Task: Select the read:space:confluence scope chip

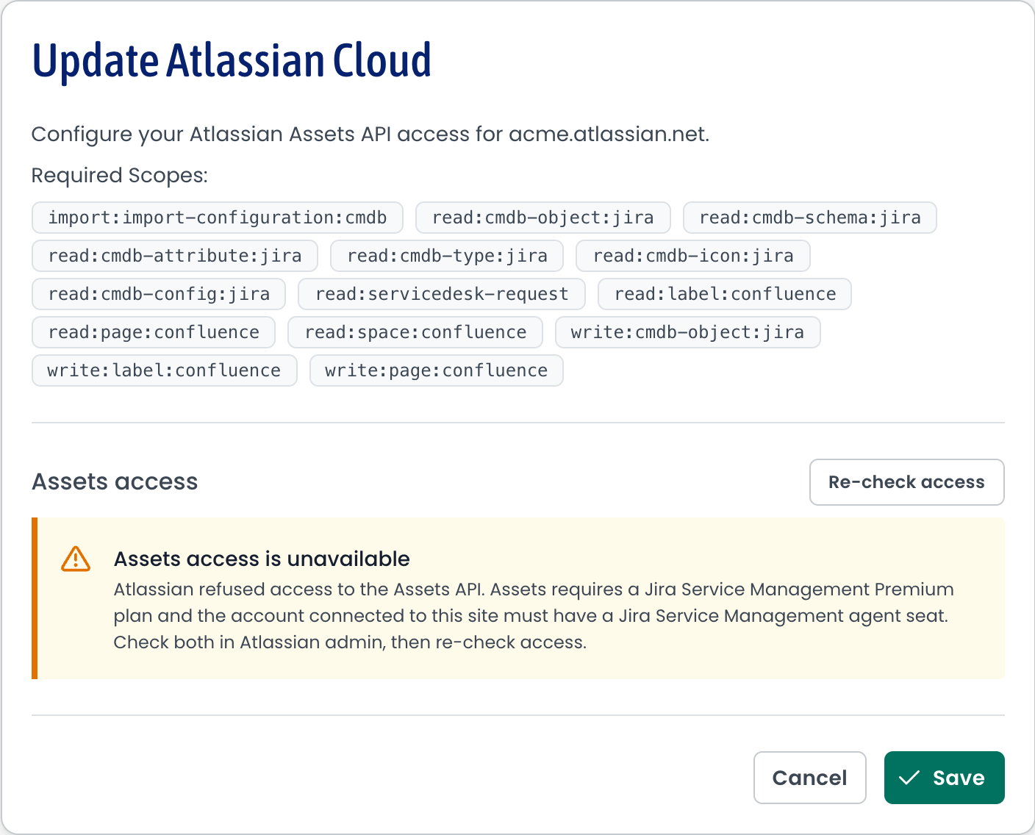Action: tap(415, 332)
